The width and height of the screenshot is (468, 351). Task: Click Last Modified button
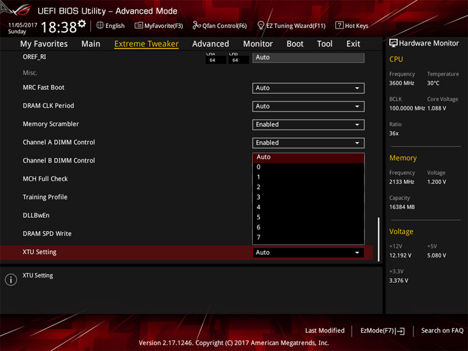click(x=325, y=331)
